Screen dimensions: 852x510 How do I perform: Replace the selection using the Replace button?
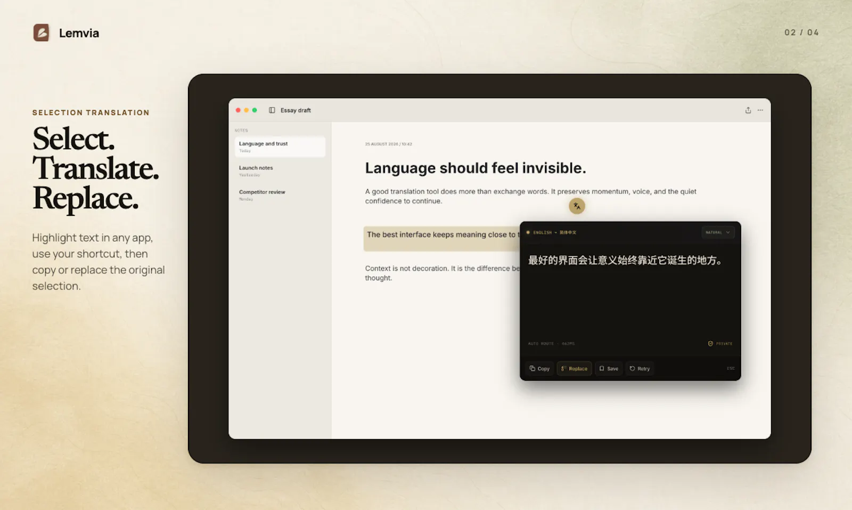(x=574, y=368)
